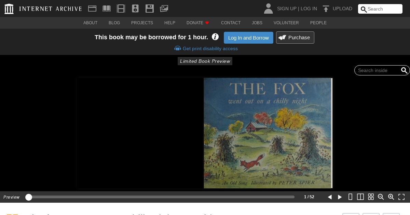Viewport: 410px width, 215px height.
Task: Click the info icon beside borrow notice
Action: (x=215, y=37)
